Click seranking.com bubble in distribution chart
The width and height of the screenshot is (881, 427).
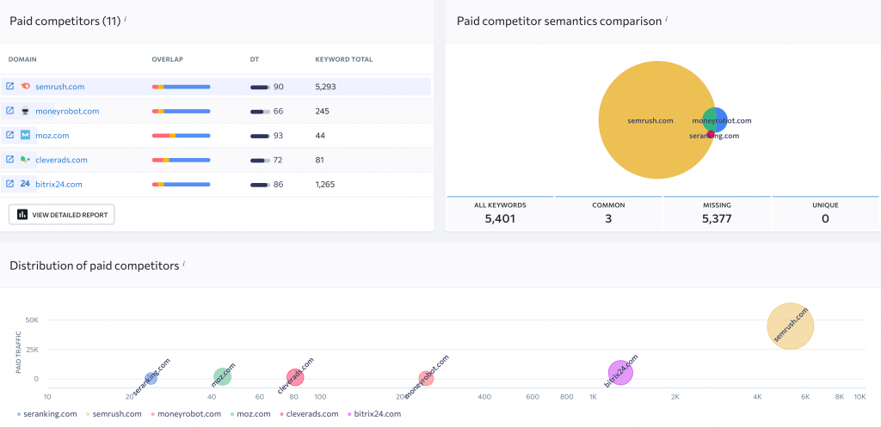click(x=151, y=378)
